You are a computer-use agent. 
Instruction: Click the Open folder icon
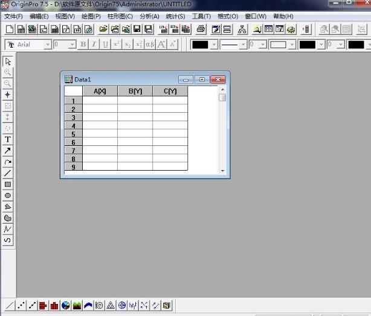coord(103,30)
